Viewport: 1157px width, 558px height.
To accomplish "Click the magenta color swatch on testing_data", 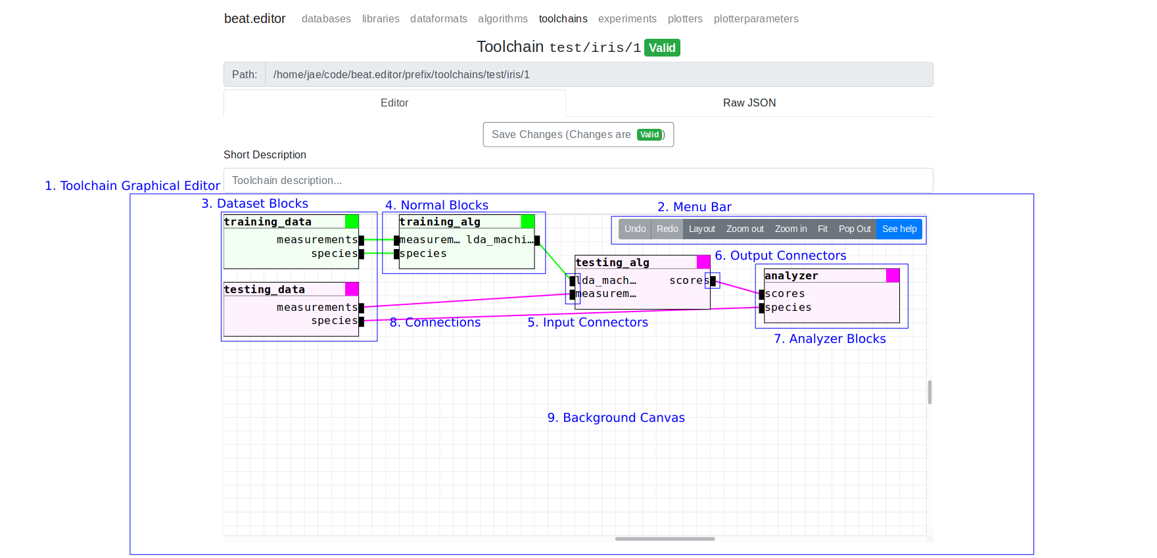I will click(x=352, y=289).
